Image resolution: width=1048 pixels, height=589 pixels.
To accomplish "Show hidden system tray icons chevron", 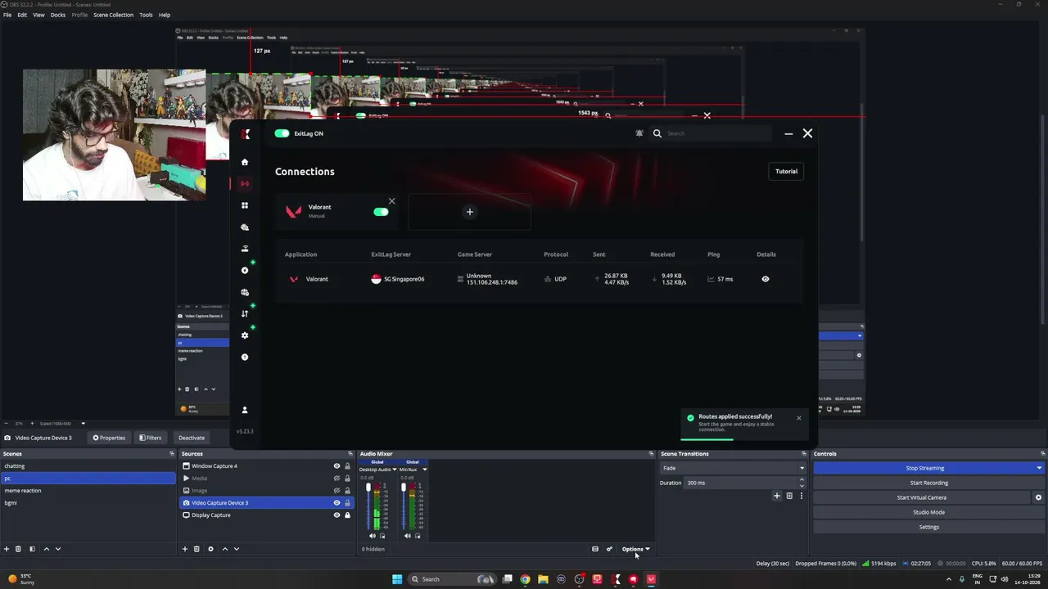I will (x=949, y=579).
